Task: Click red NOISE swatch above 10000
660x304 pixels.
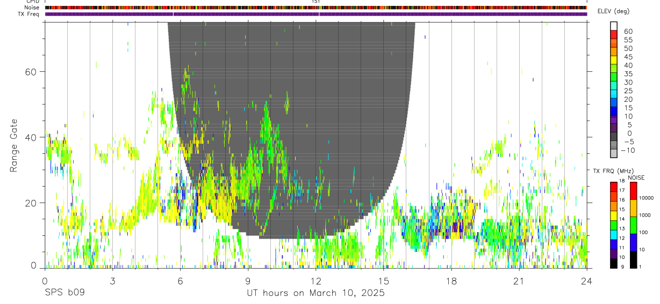Action: tap(633, 191)
